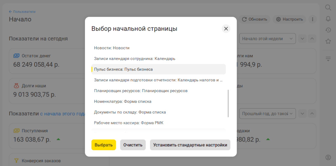Image resolution: width=336 pixels, height=166 pixels.
Task: Open the three-dot more options menu
Action: [x=312, y=19]
